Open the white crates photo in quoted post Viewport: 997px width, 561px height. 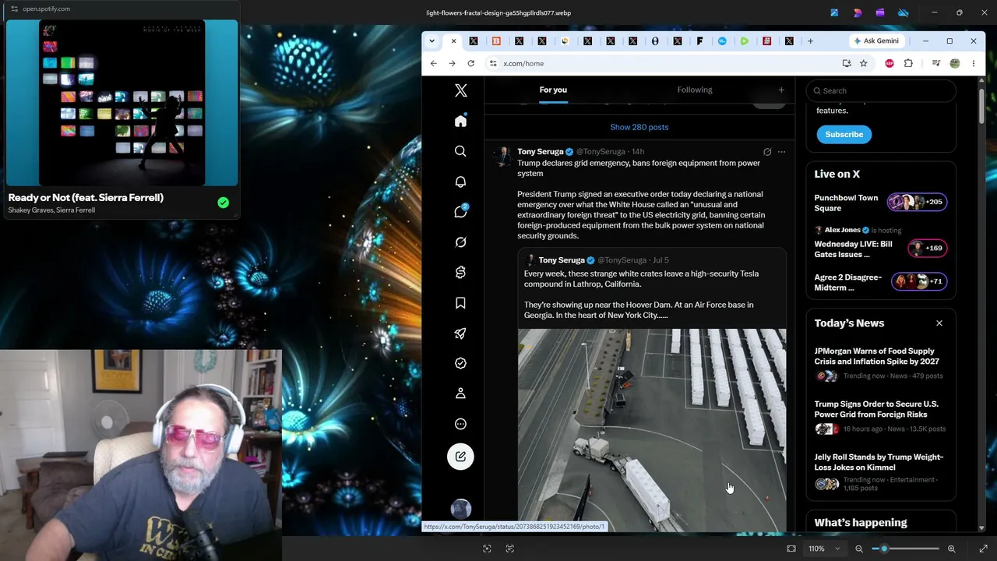(x=652, y=430)
